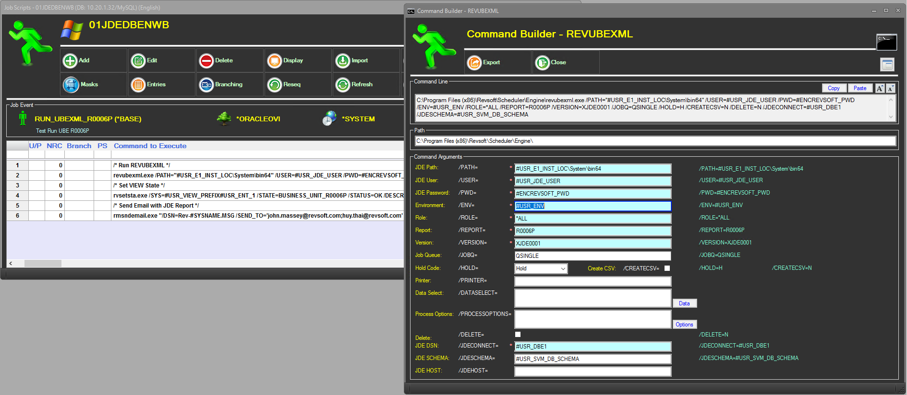Screen dimensions: 907x395
Task: Click the Refresh toolbar button
Action: 366,84
